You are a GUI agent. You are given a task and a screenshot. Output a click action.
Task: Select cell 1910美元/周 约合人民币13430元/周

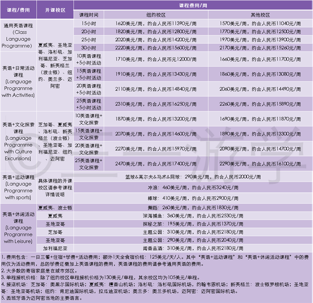(x=156, y=74)
